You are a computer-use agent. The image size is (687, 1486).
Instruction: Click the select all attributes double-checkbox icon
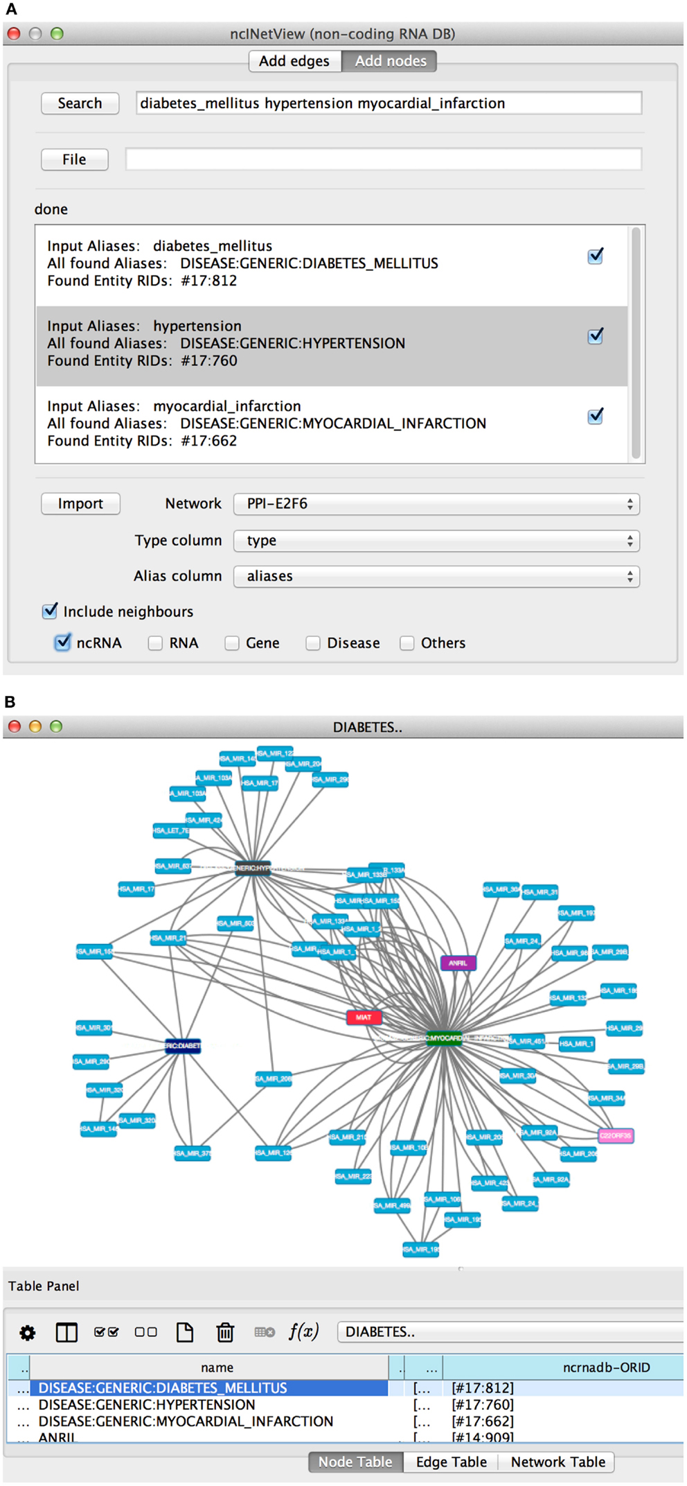[x=107, y=1332]
